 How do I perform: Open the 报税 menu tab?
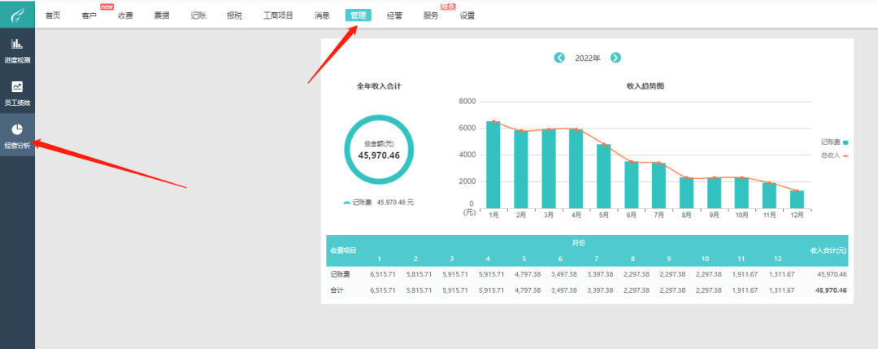[234, 15]
